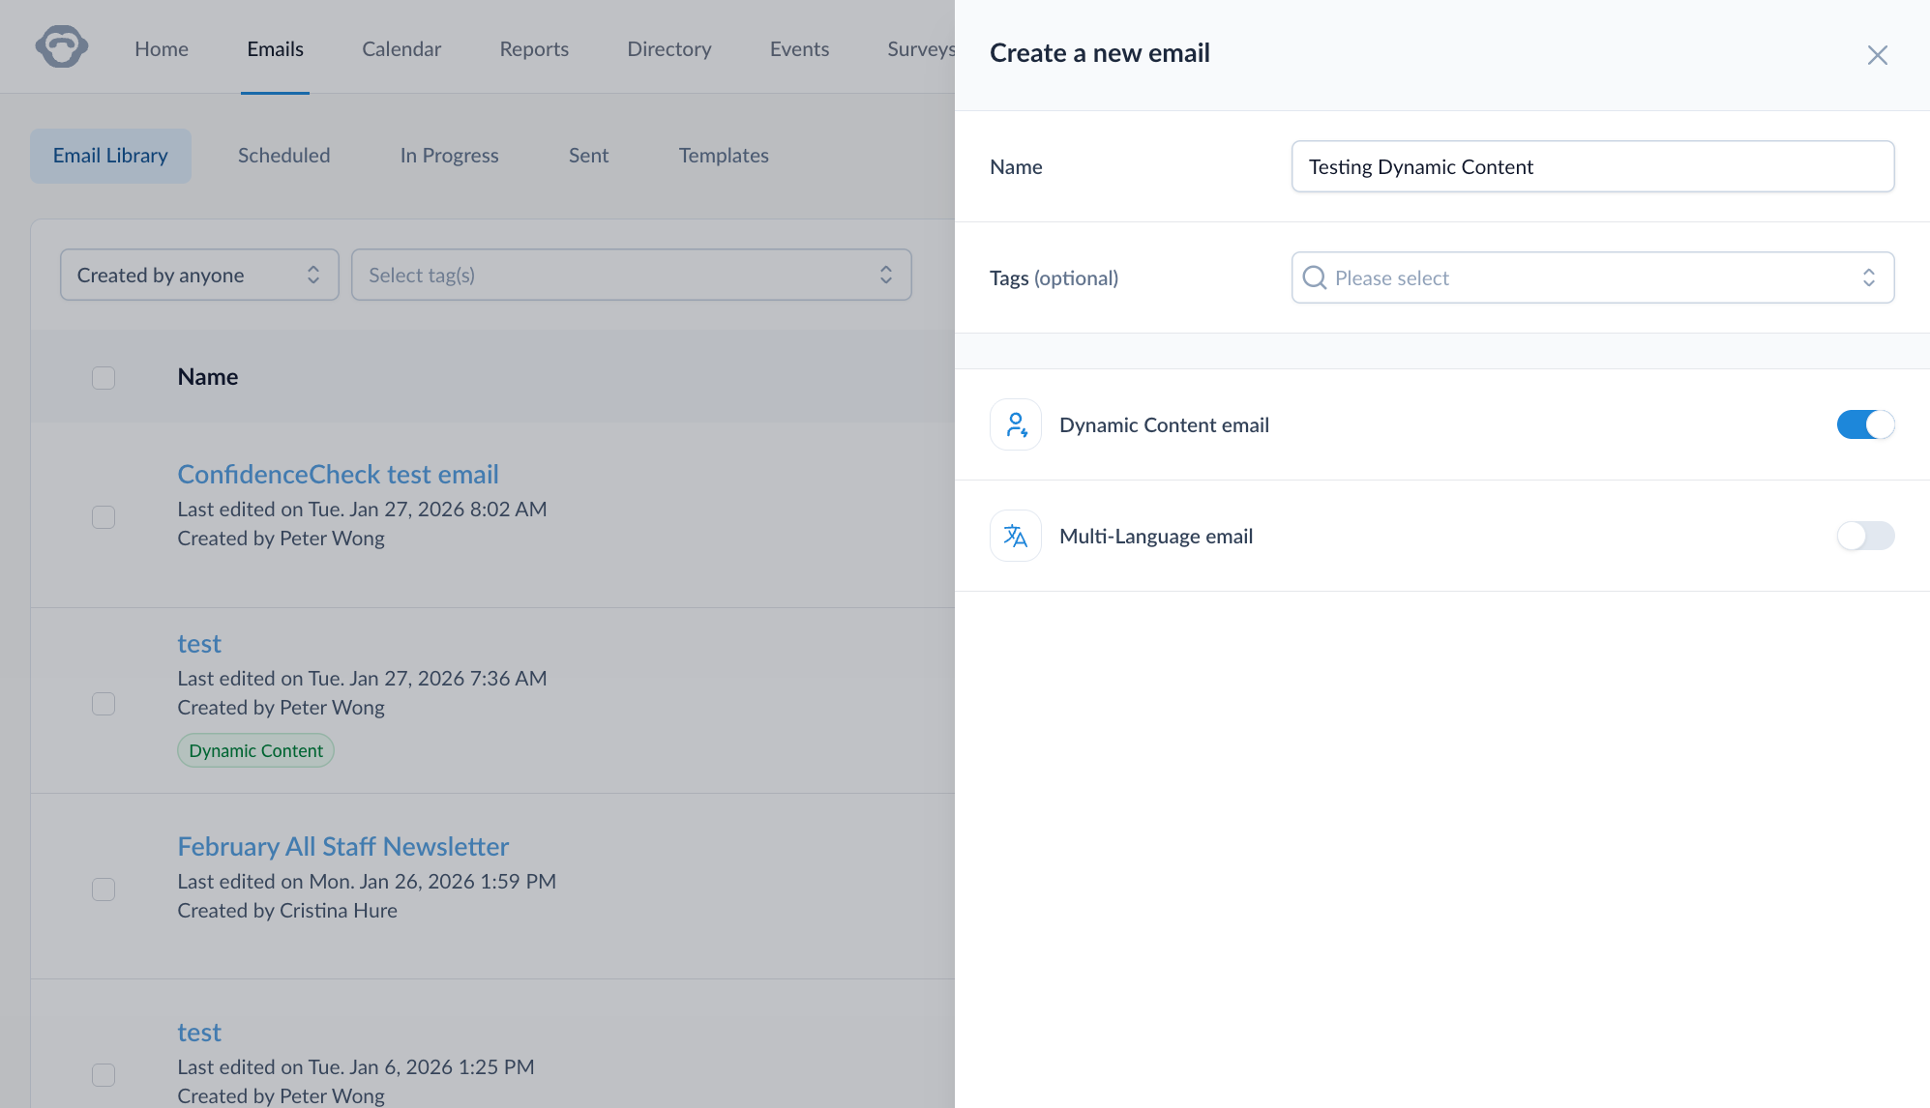The image size is (1930, 1108).
Task: Check the ConfidenceCheck test email checkbox
Action: (x=104, y=517)
